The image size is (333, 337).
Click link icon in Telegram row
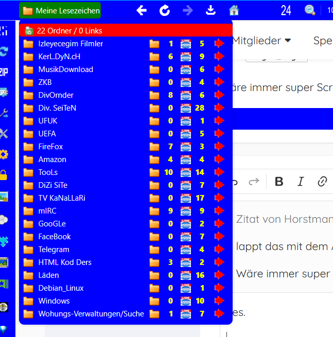tap(185, 250)
